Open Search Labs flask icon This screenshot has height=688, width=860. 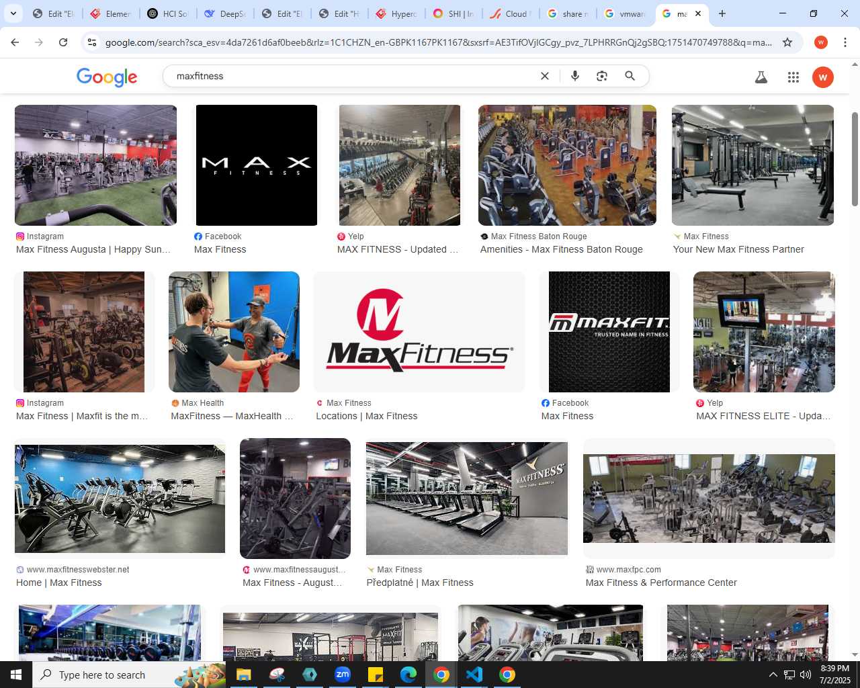[x=761, y=77]
